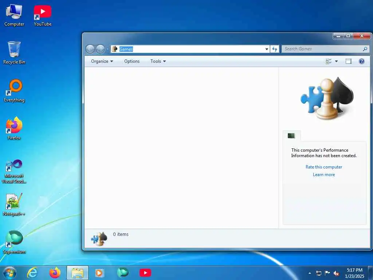Select the Supermium desktop shortcut
This screenshot has height=280, width=373.
tap(14, 242)
